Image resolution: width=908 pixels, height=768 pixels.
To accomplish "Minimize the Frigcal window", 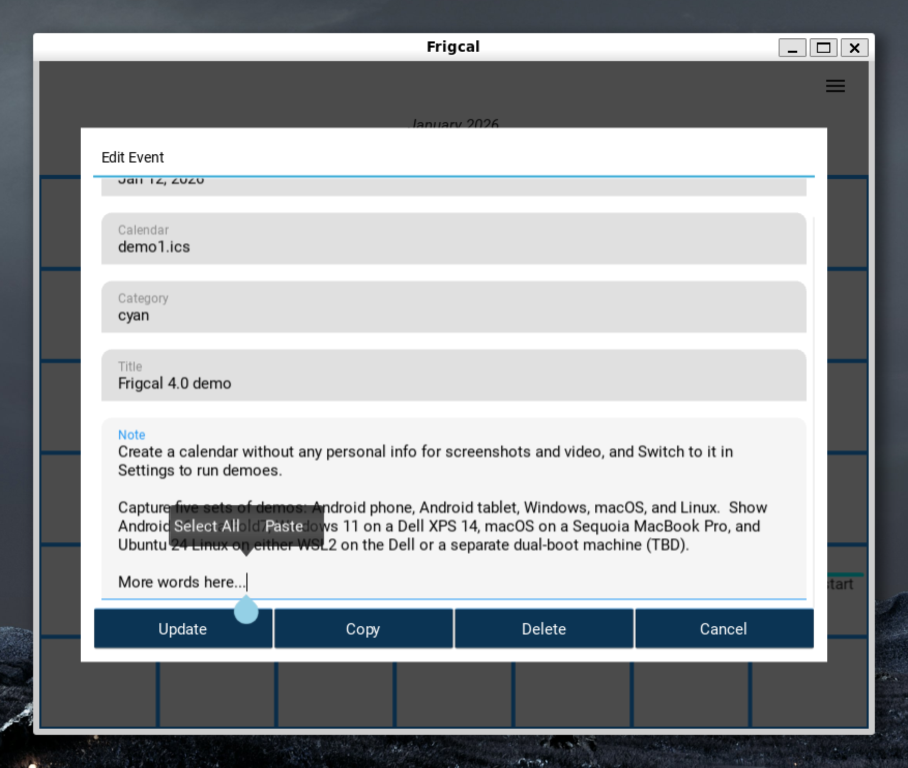I will [792, 48].
